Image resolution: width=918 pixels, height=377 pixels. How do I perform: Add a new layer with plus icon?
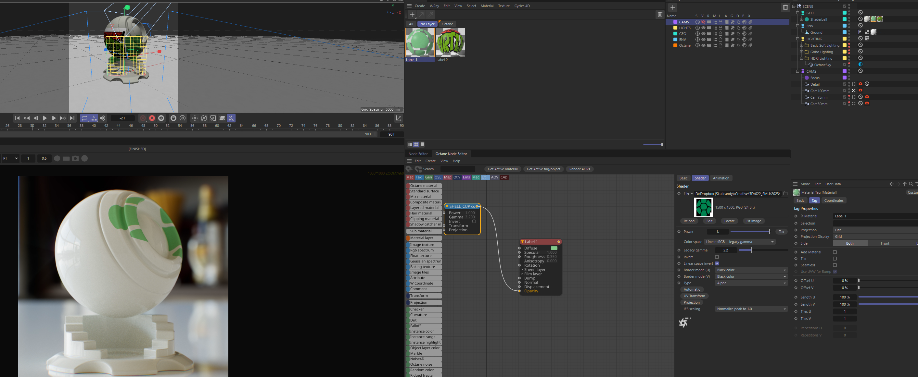pos(672,7)
